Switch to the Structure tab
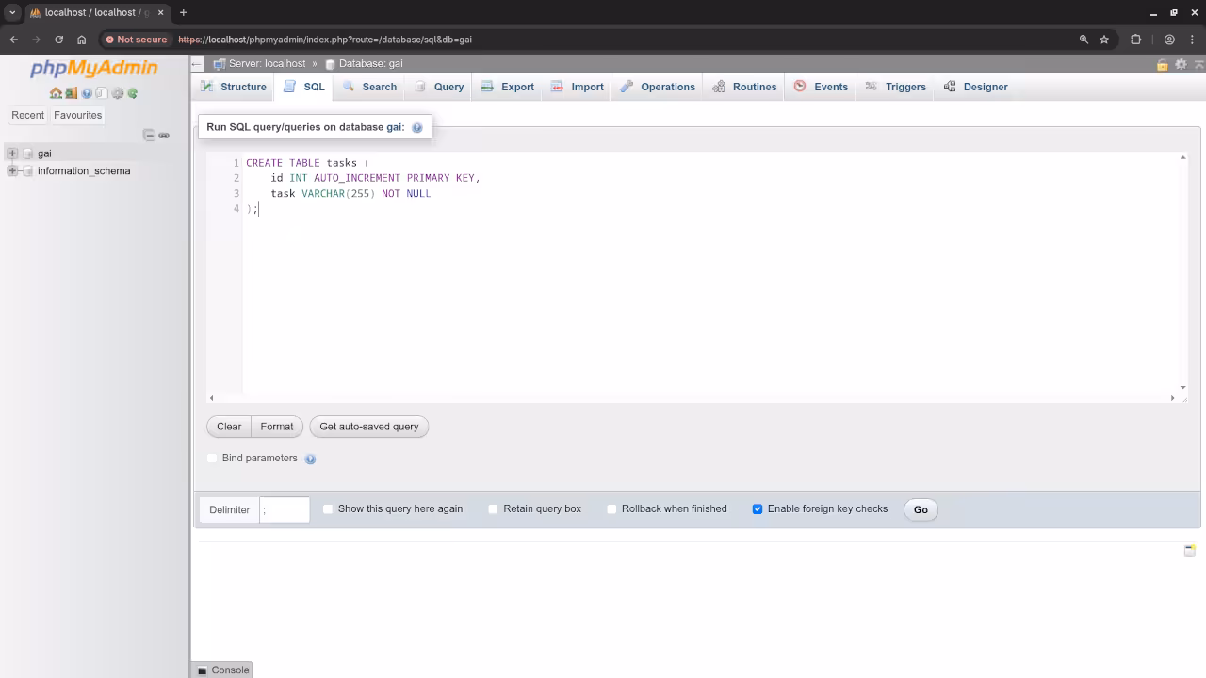The width and height of the screenshot is (1206, 678). [234, 87]
